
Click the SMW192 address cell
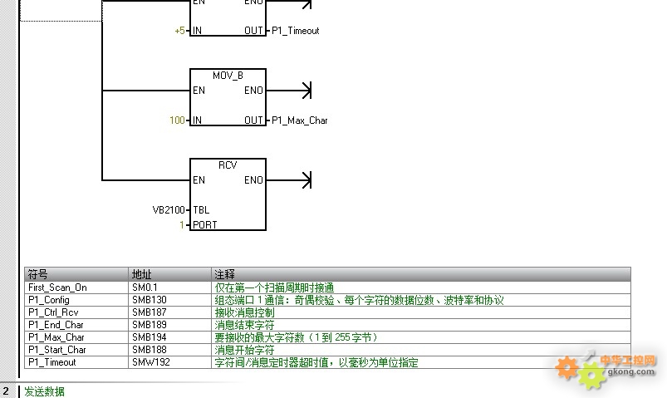click(x=169, y=362)
